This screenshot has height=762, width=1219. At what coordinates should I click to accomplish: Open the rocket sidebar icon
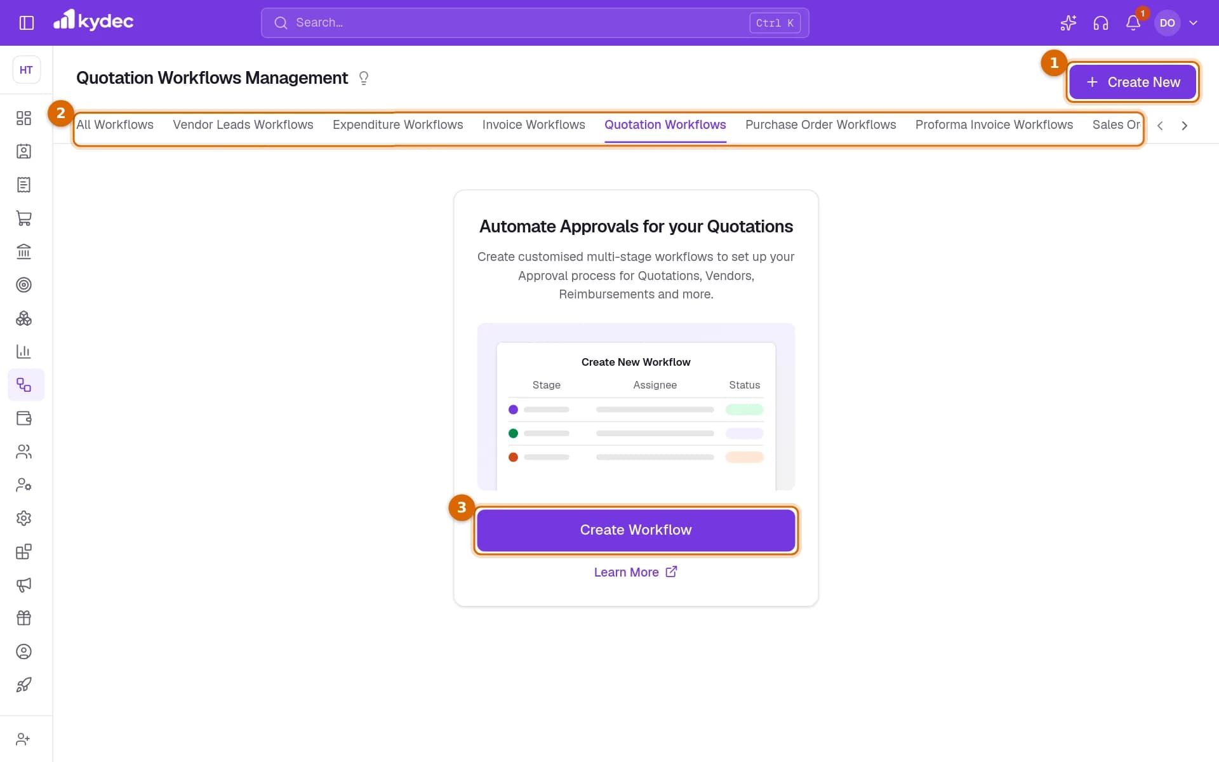(23, 685)
